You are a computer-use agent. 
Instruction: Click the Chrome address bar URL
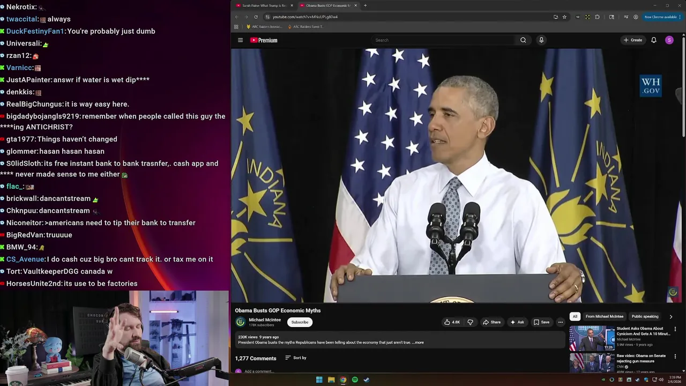click(x=305, y=17)
